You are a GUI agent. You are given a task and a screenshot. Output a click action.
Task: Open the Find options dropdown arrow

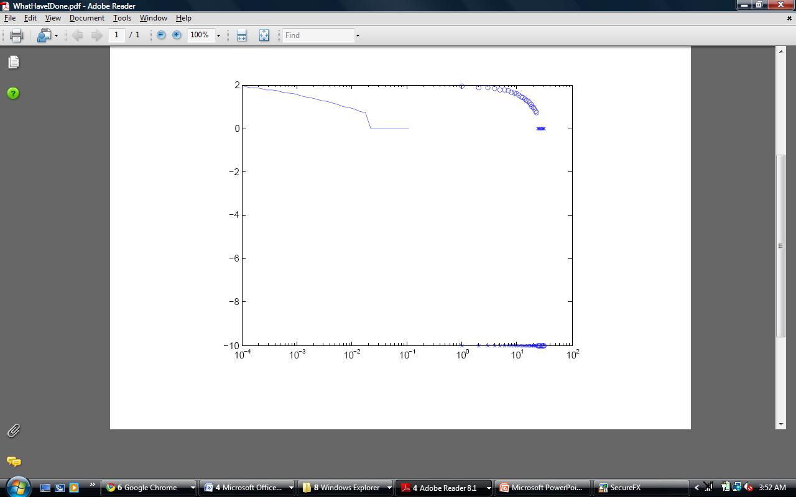pos(358,35)
